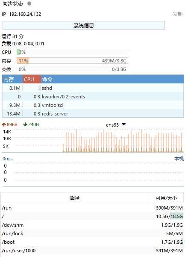Select the kworker/0:2-events process row
The width and height of the screenshot is (185, 257).
pos(93,97)
